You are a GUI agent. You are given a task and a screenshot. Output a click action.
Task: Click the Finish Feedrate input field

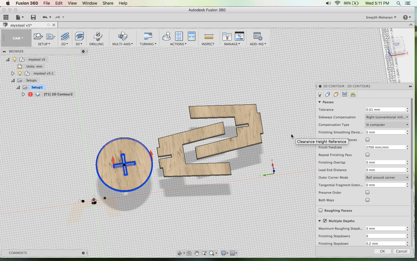[x=385, y=147]
